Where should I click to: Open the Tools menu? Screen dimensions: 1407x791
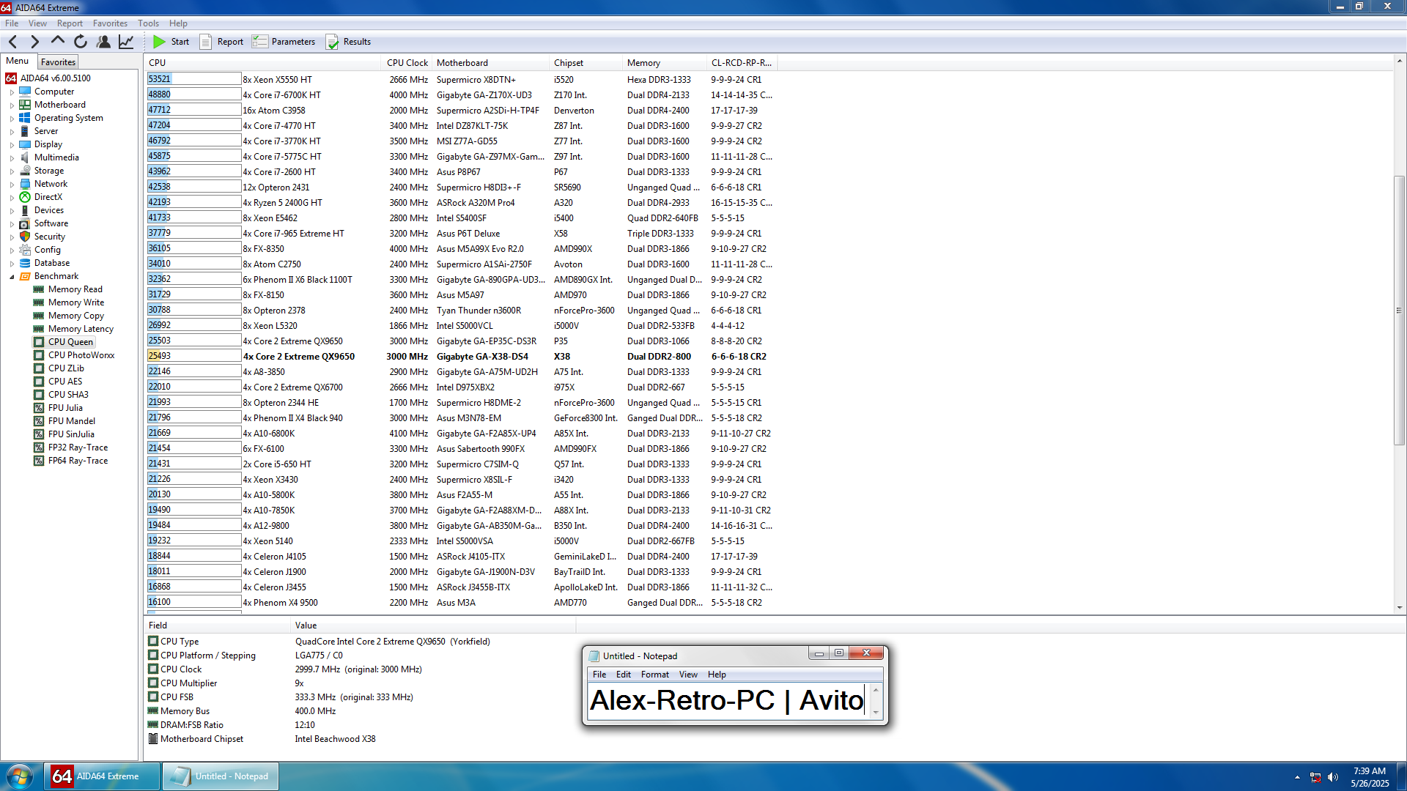pos(148,23)
